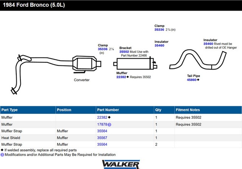The image size is (242, 169).
Task: Click the 'Modifications and/or Additional Parts' footnote text
Action: pos(60,155)
